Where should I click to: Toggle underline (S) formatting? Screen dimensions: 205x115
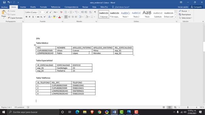click(x=33, y=17)
